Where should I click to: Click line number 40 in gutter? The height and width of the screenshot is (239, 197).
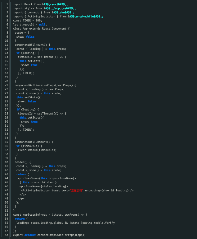click(7, 162)
